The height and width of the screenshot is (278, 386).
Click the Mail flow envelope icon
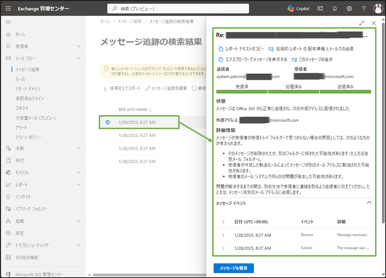pos(8,58)
